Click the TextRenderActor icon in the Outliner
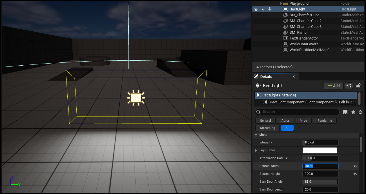The width and height of the screenshot is (366, 194). [x=285, y=38]
